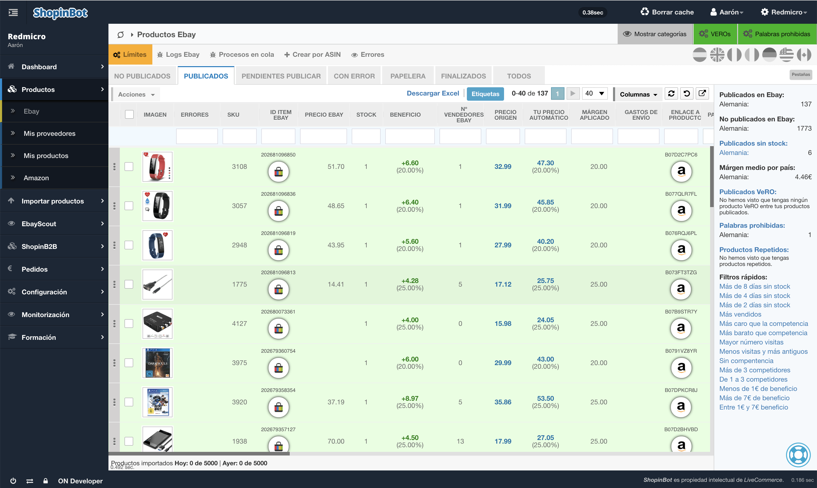The width and height of the screenshot is (817, 488).
Task: Open eBay listing icon for item 202679360754
Action: click(278, 368)
